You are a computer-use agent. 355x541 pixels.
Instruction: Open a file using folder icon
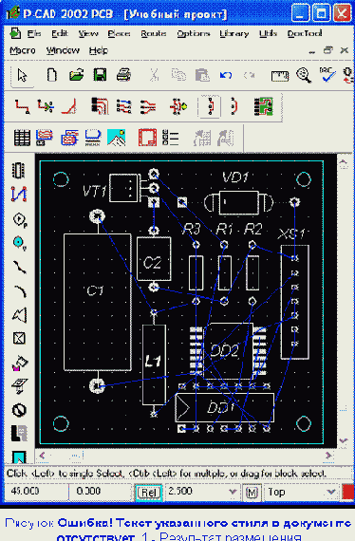[x=76, y=75]
